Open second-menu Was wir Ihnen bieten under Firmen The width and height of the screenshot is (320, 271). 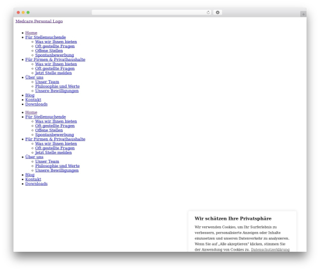56,144
